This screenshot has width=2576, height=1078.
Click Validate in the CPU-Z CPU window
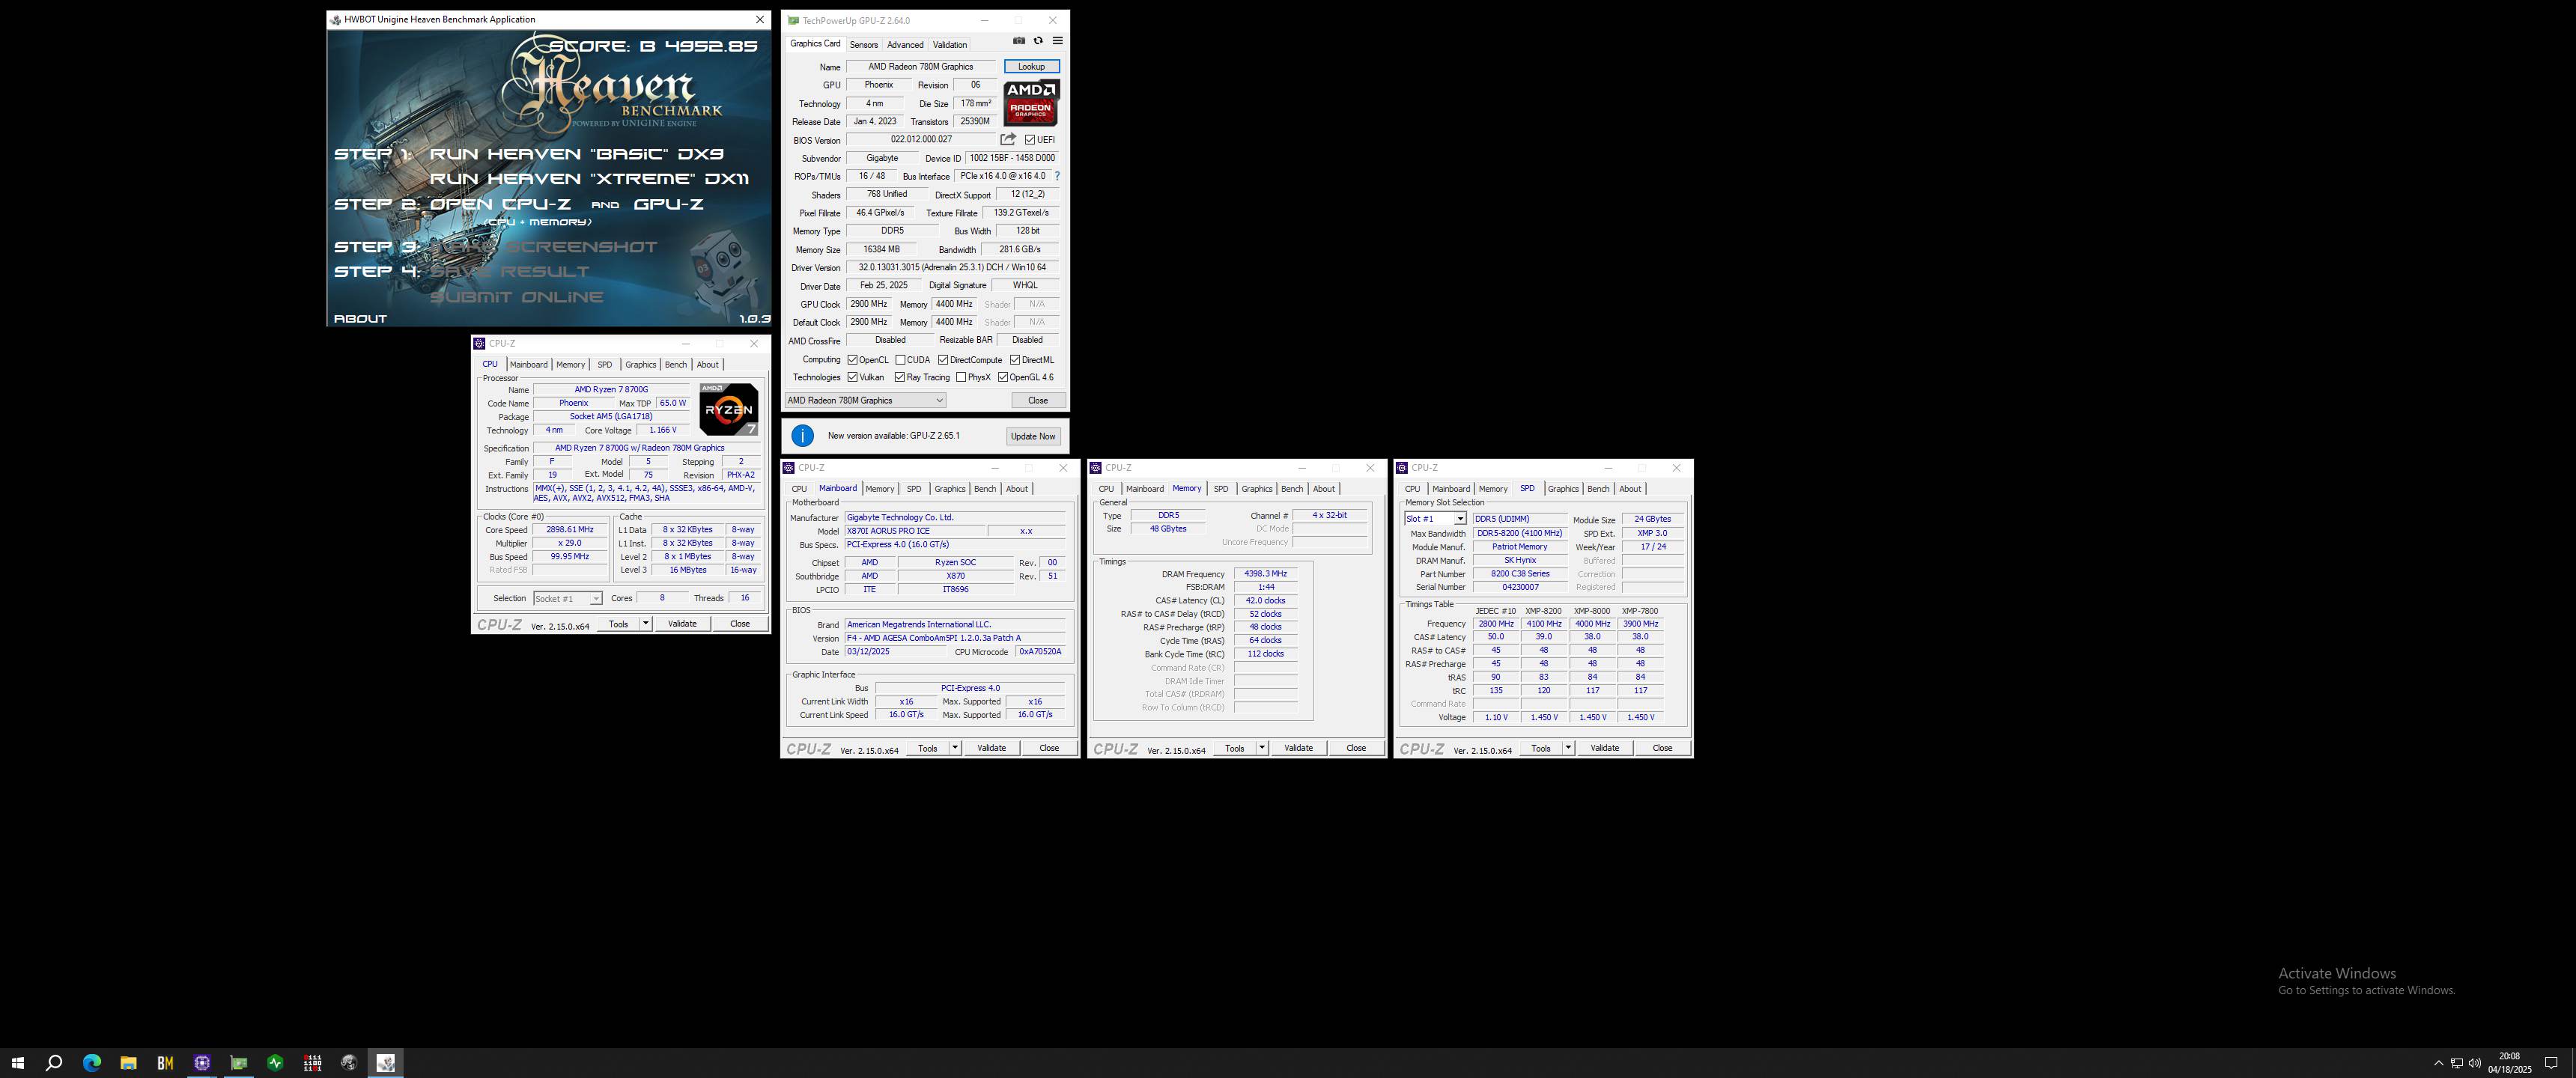coord(682,623)
